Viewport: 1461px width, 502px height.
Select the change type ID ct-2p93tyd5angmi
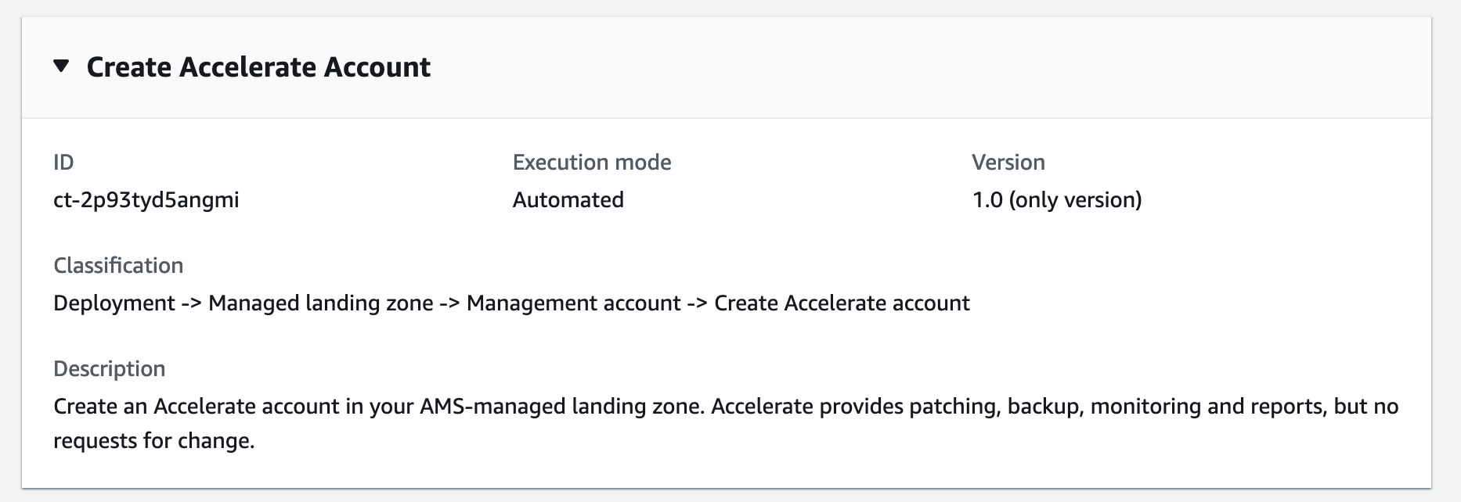point(146,199)
